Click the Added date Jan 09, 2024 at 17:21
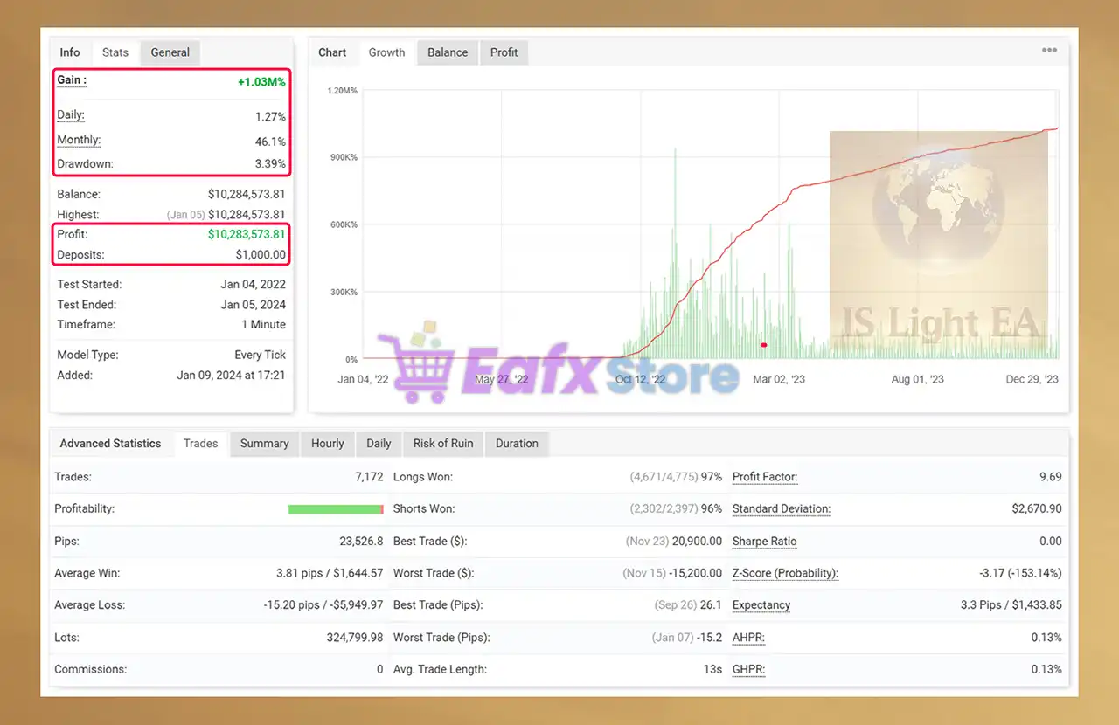 click(231, 376)
